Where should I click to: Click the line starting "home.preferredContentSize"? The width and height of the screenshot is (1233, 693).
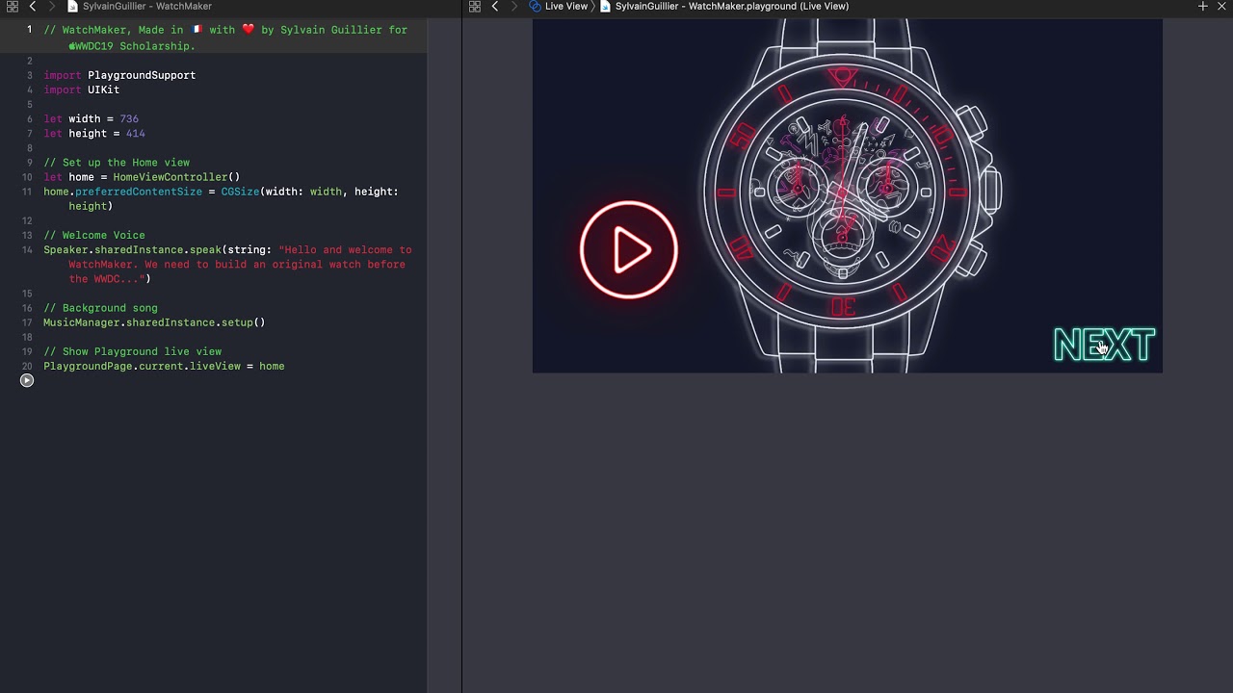221,199
